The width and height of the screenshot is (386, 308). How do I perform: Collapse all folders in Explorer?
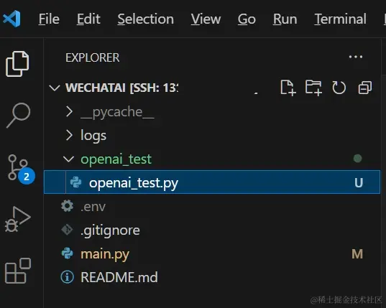[365, 88]
